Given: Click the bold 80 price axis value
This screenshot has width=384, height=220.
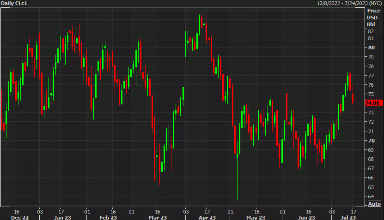Looking at the screenshot, I should click(371, 48).
